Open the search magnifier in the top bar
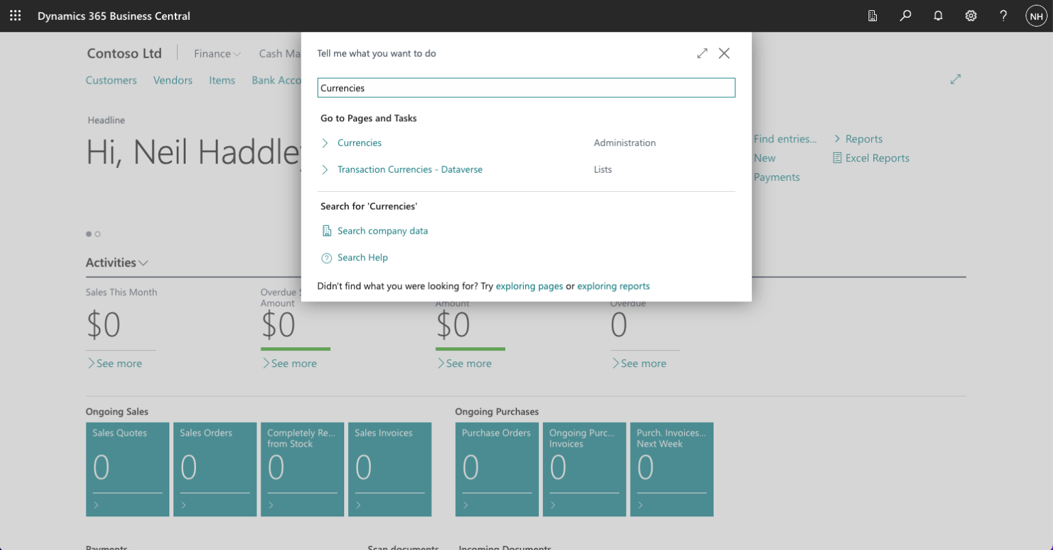1053x550 pixels. (906, 16)
